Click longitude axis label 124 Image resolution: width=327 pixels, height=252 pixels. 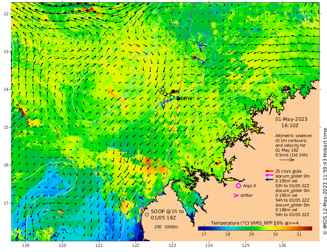pyautogui.click(x=209, y=246)
